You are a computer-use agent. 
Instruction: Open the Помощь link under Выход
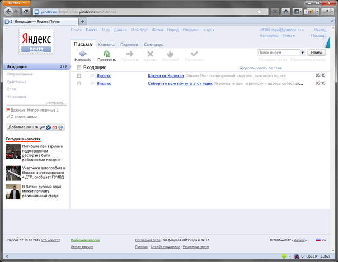tap(318, 36)
